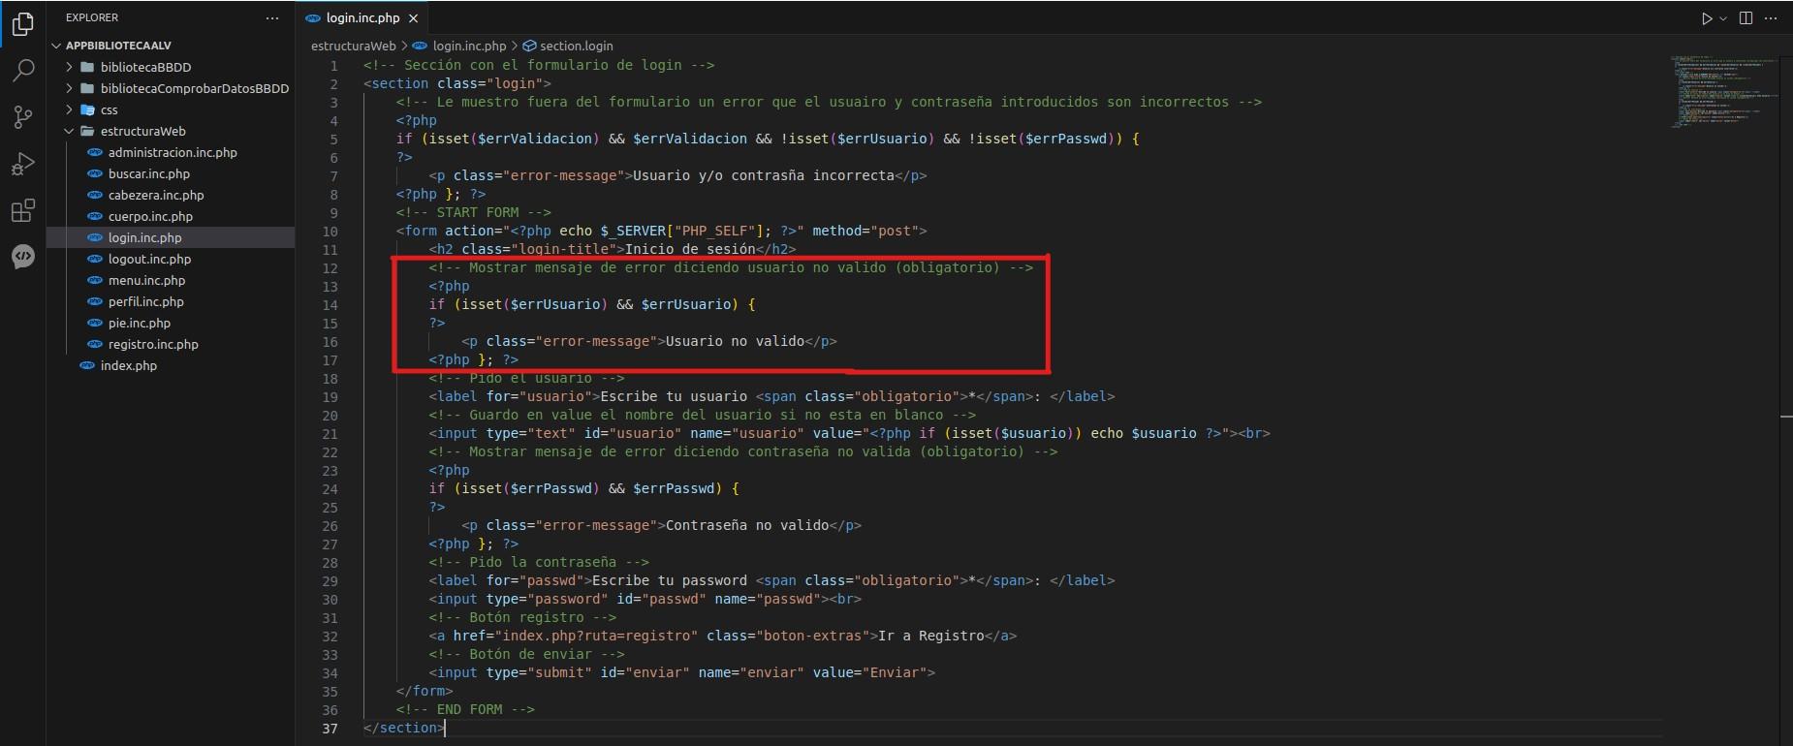Open run options dropdown arrow
The height and width of the screenshot is (746, 1793).
pos(1723,18)
